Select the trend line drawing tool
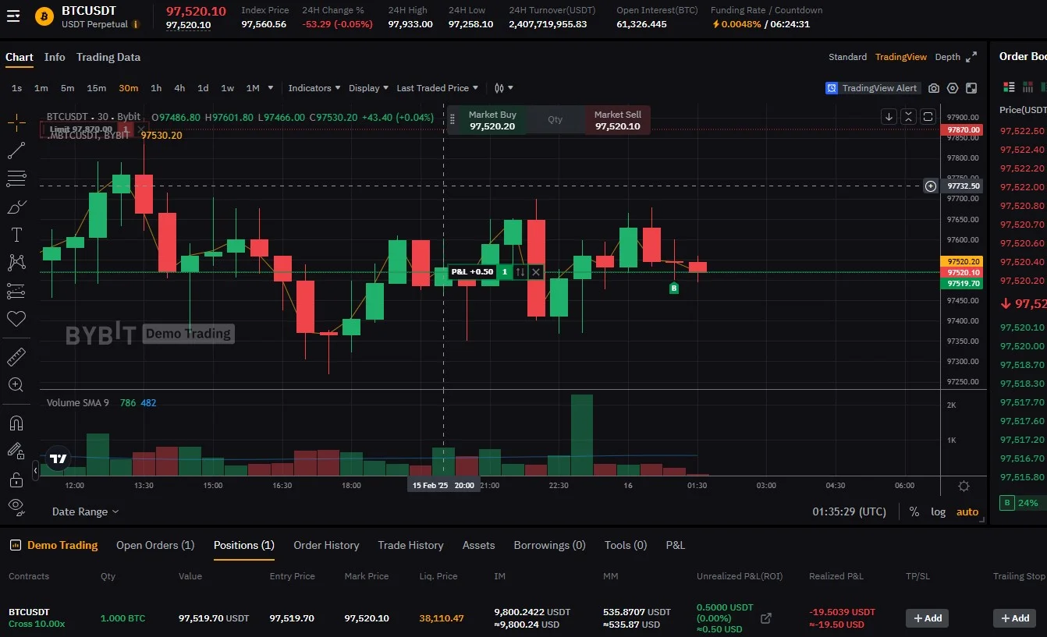This screenshot has width=1047, height=637. tap(16, 151)
